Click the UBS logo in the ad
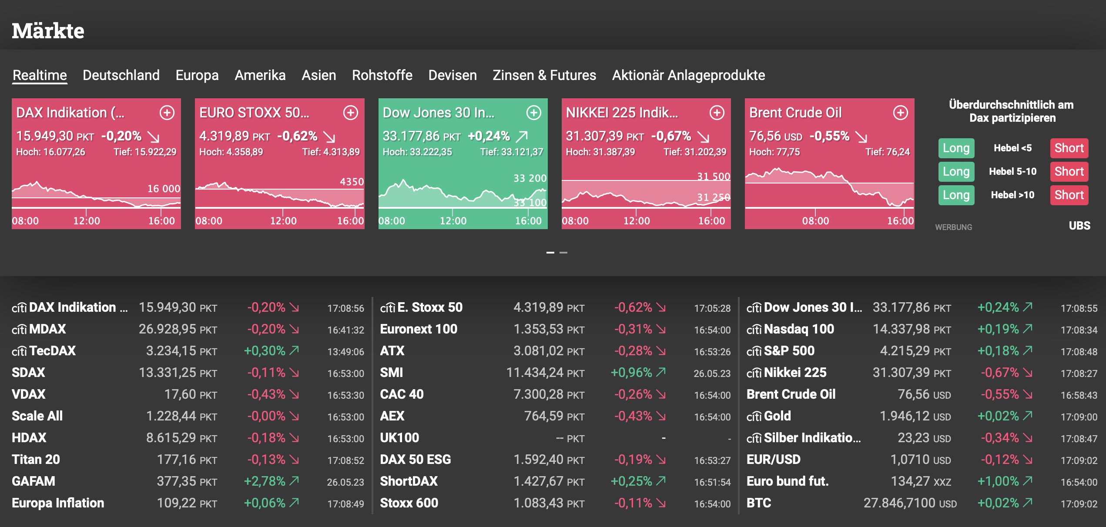Image resolution: width=1106 pixels, height=527 pixels. tap(1079, 226)
